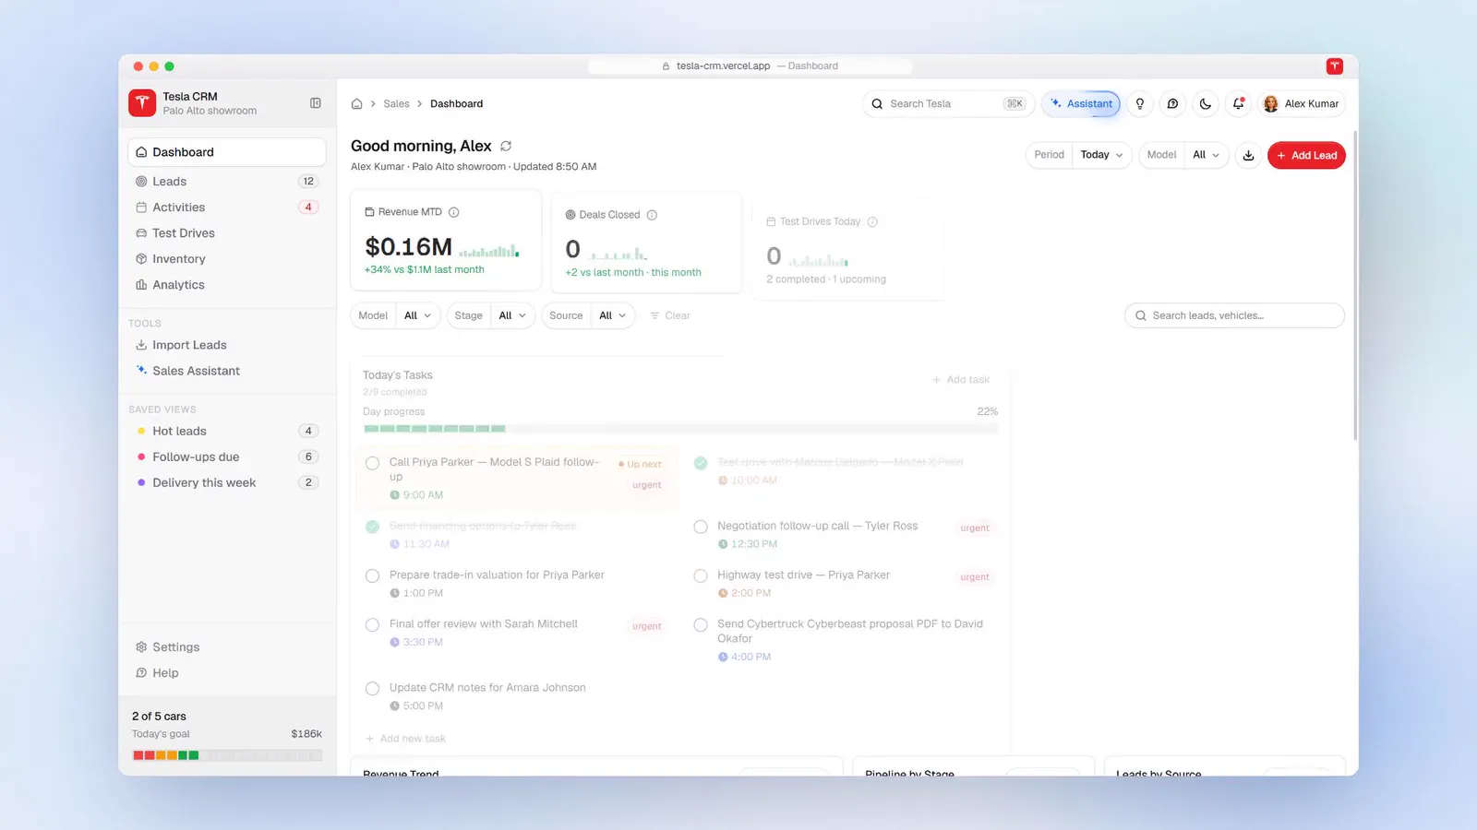Complete Negotiation follow-up call Tyler Ross
This screenshot has width=1477, height=830.
701,527
